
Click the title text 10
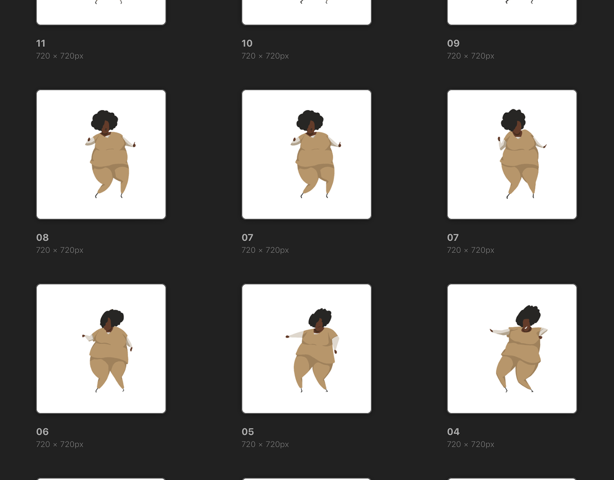pyautogui.click(x=247, y=43)
